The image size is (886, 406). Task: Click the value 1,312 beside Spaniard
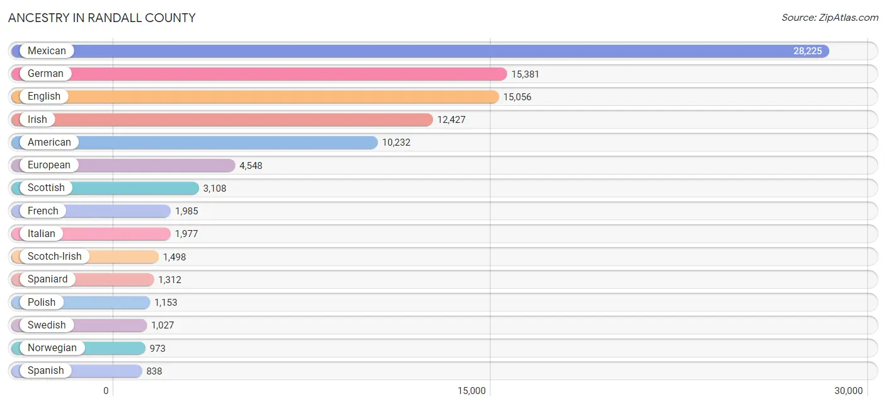click(x=170, y=280)
